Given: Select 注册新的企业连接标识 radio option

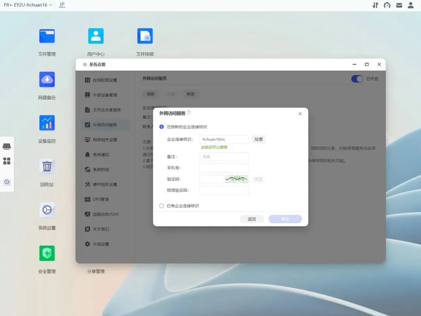Looking at the screenshot, I should (161, 127).
